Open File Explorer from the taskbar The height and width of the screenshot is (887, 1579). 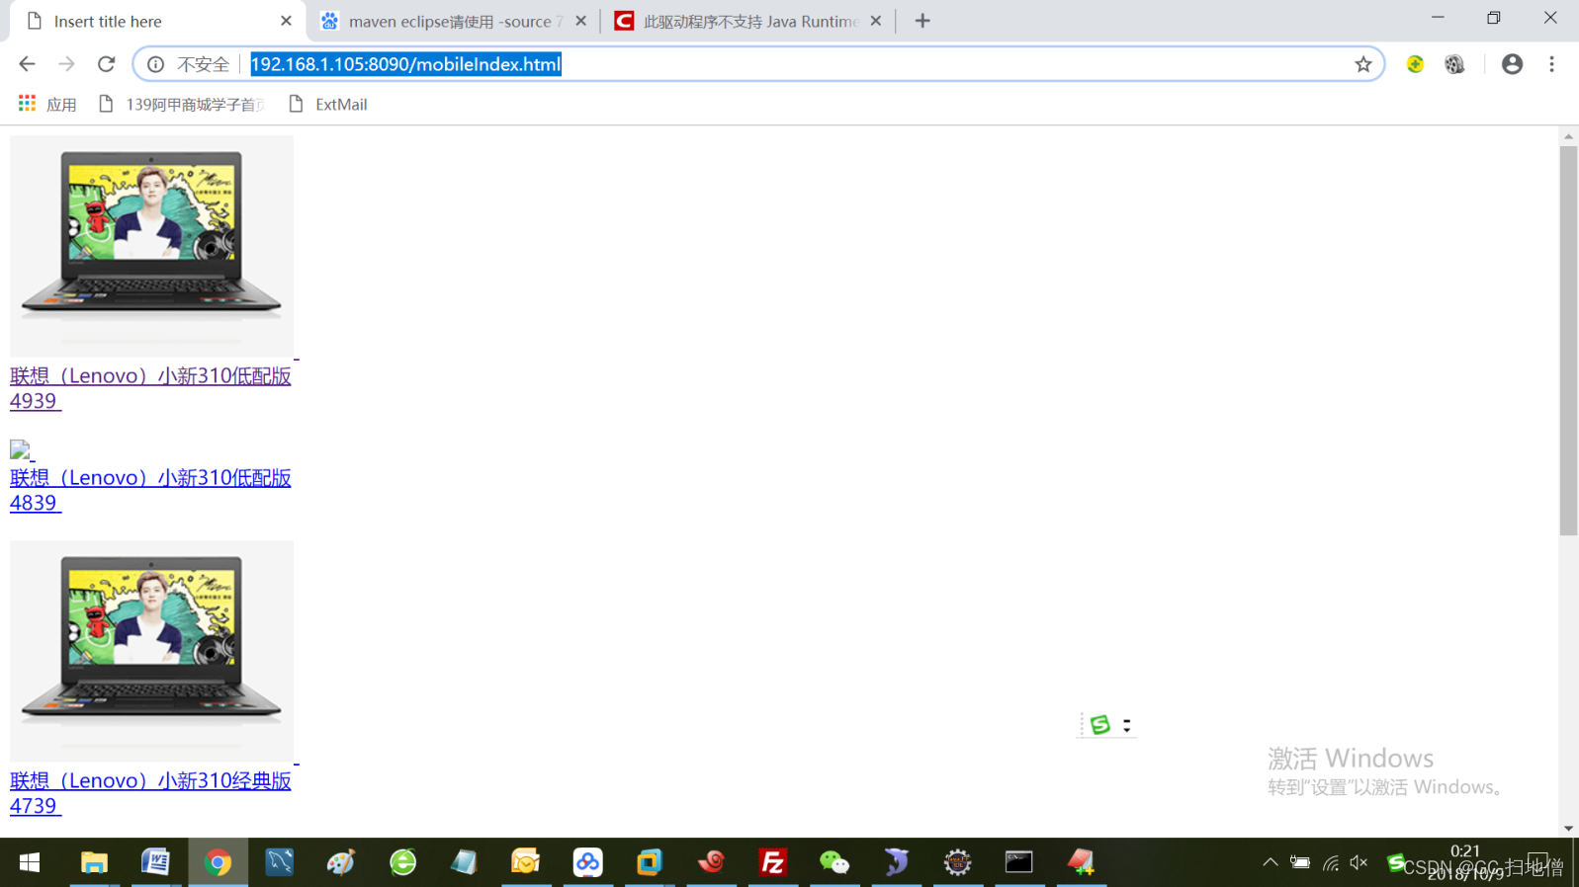94,862
